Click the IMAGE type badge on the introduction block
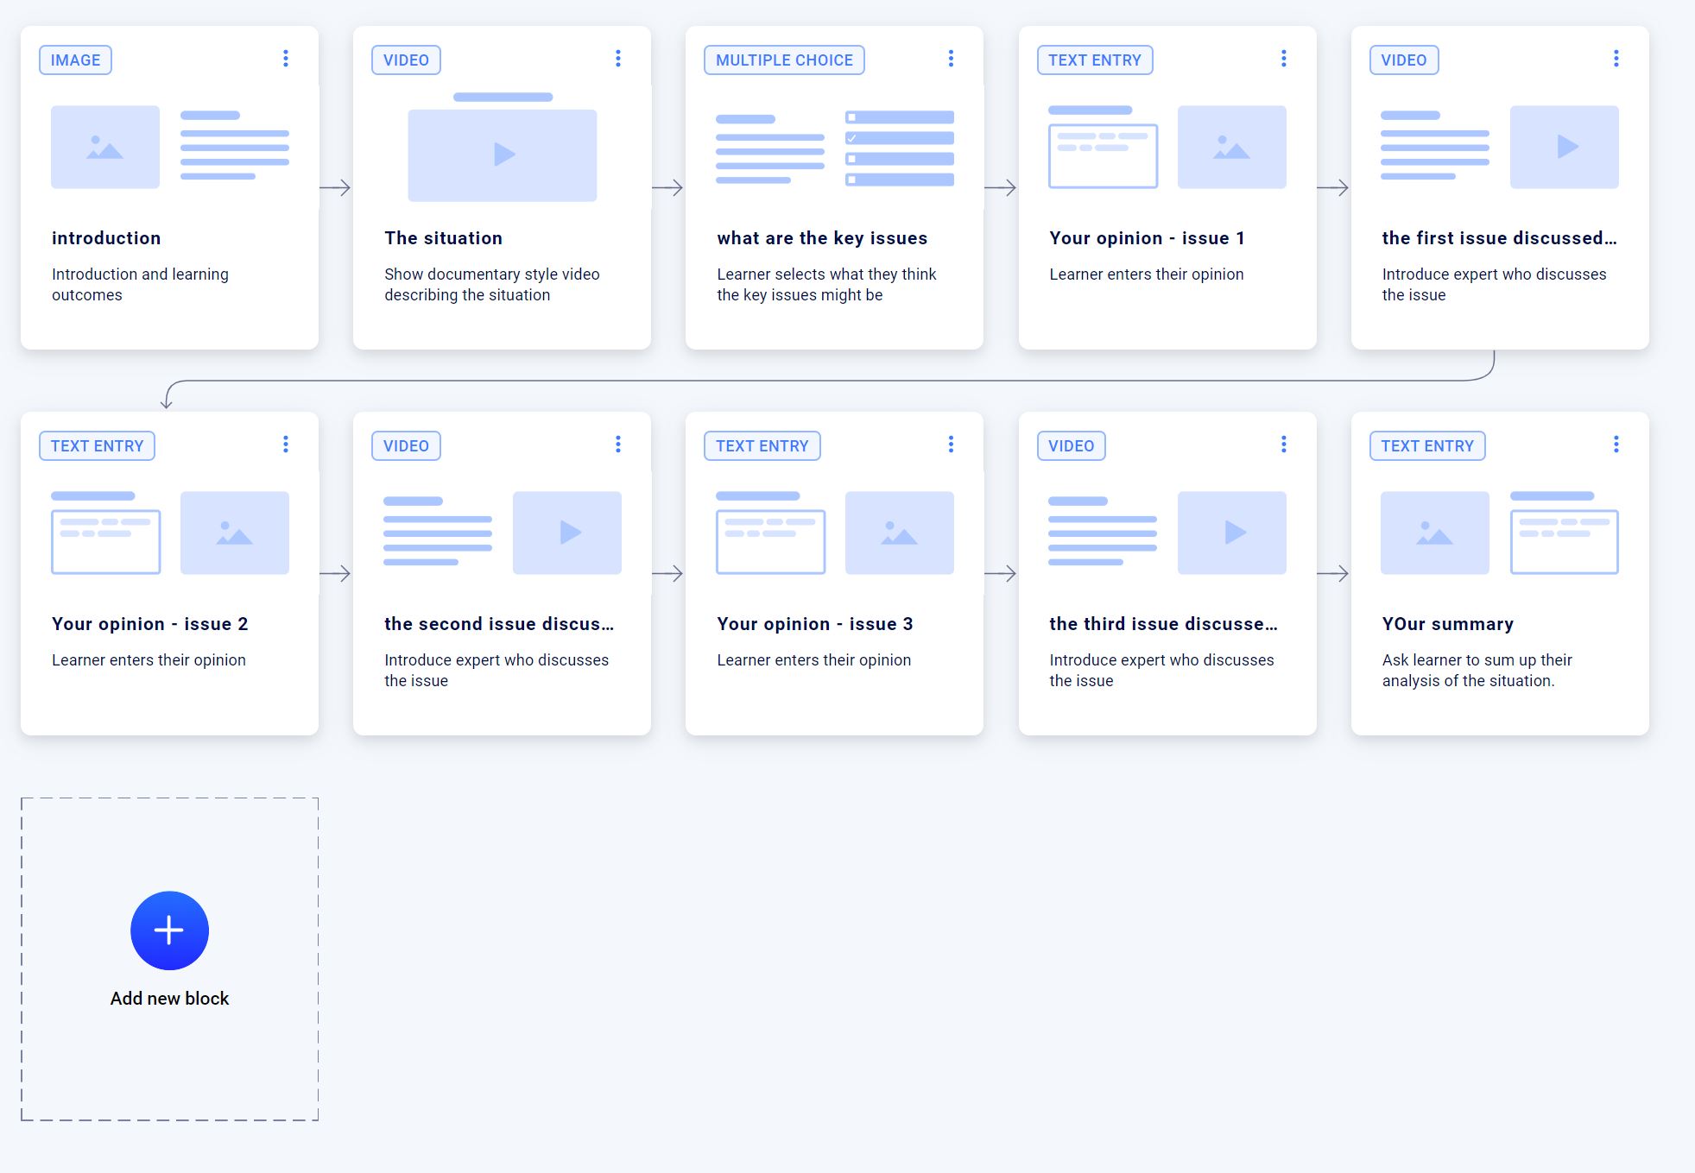Image resolution: width=1695 pixels, height=1173 pixels. coord(75,60)
